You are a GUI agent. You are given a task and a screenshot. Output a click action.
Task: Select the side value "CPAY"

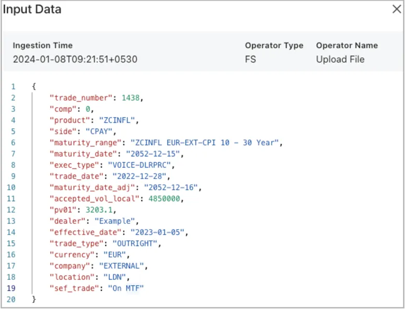click(x=99, y=131)
